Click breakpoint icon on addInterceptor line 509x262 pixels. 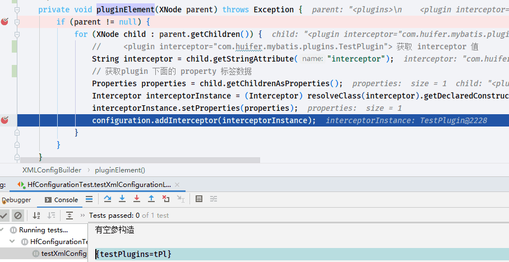point(4,120)
